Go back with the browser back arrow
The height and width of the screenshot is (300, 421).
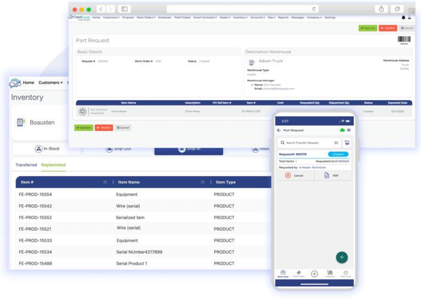pos(101,9)
